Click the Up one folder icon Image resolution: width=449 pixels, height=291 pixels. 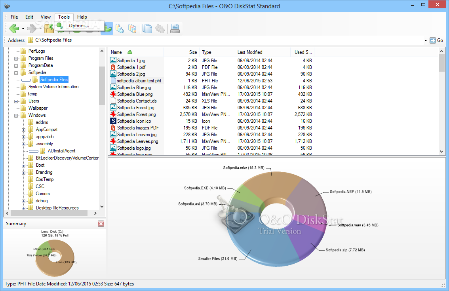(49, 29)
